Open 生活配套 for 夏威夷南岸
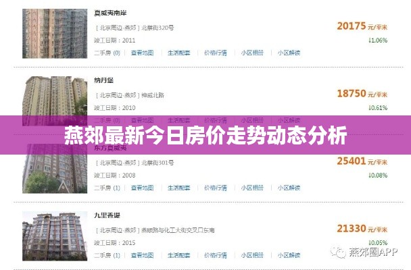The image size is (411, 270). coord(178,53)
